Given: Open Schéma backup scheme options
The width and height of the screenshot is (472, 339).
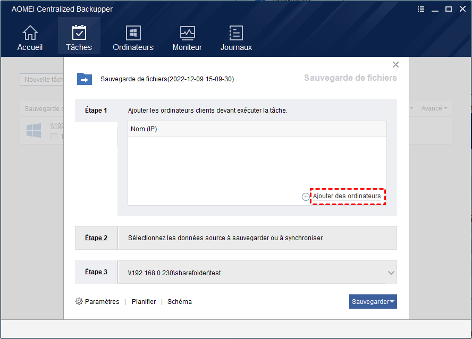Looking at the screenshot, I should [x=180, y=302].
